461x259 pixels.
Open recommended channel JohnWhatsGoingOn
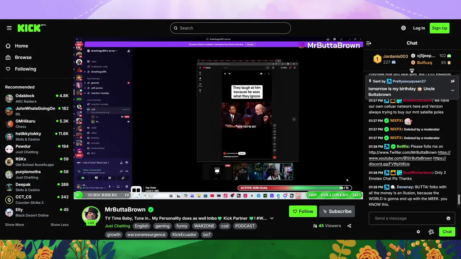(x=36, y=111)
